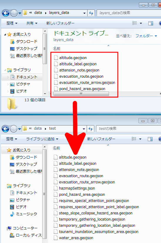The image size is (161, 243).
Task: Expand the ピクチャ node in the upper sidebar
Action: click(8, 84)
